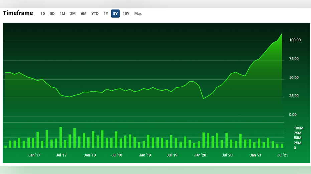311x174 pixels.
Task: Choose the 1M timeframe option
Action: click(x=62, y=14)
